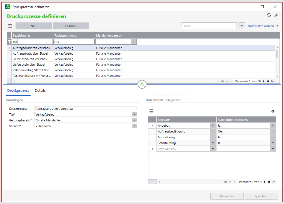Open the Geltungsbereich dropdown
The image size is (284, 204).
point(134,120)
